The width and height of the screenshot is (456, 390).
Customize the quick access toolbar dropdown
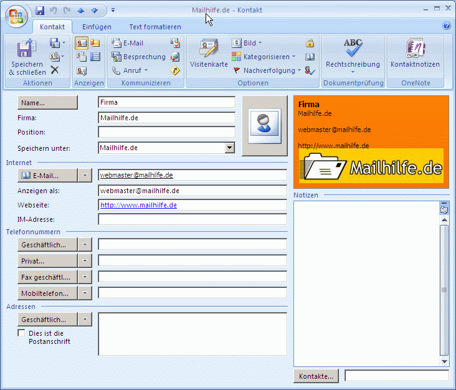tap(113, 11)
